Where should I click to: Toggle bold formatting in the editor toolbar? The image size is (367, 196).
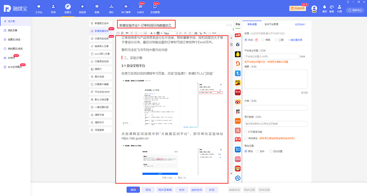coord(122,33)
